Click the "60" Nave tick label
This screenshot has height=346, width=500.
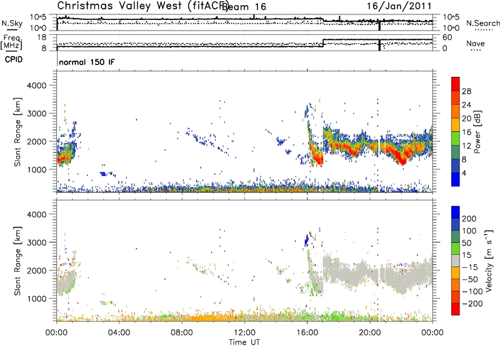[447, 37]
